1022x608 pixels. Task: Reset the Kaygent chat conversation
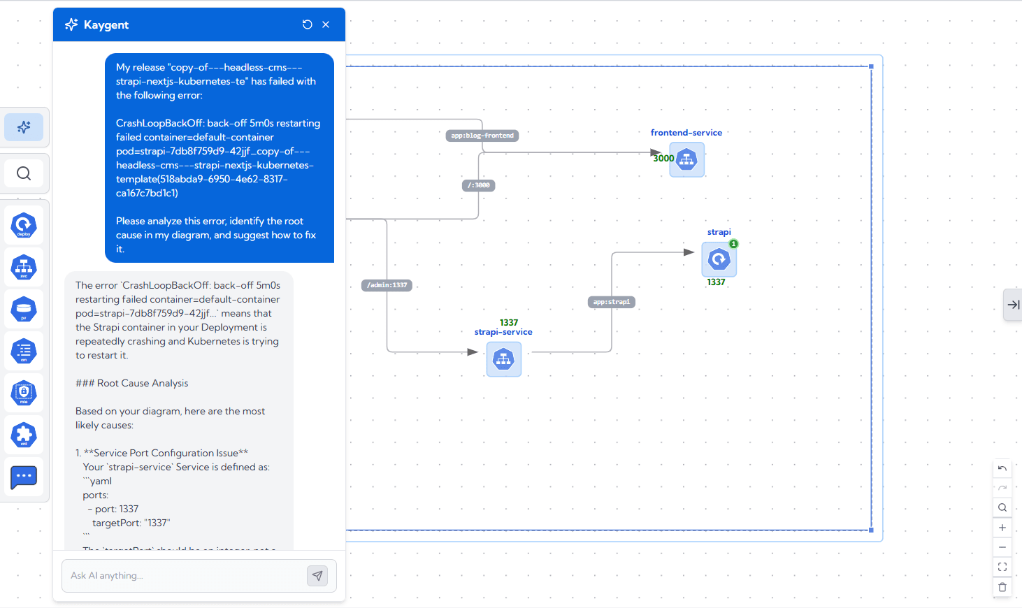pos(307,24)
